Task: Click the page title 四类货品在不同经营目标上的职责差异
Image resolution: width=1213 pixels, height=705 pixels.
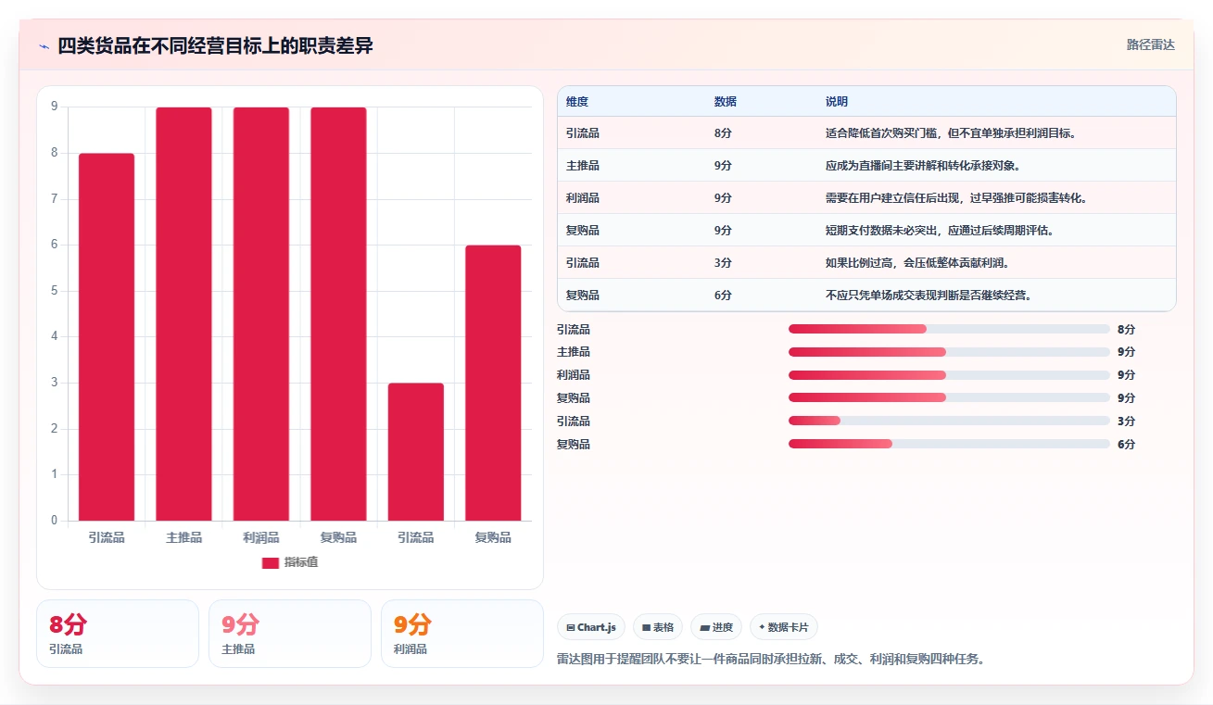Action: pos(215,45)
